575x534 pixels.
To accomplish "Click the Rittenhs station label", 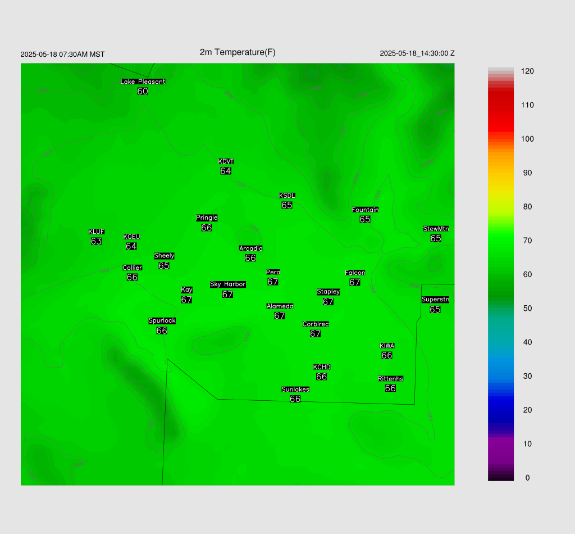I will pyautogui.click(x=391, y=379).
